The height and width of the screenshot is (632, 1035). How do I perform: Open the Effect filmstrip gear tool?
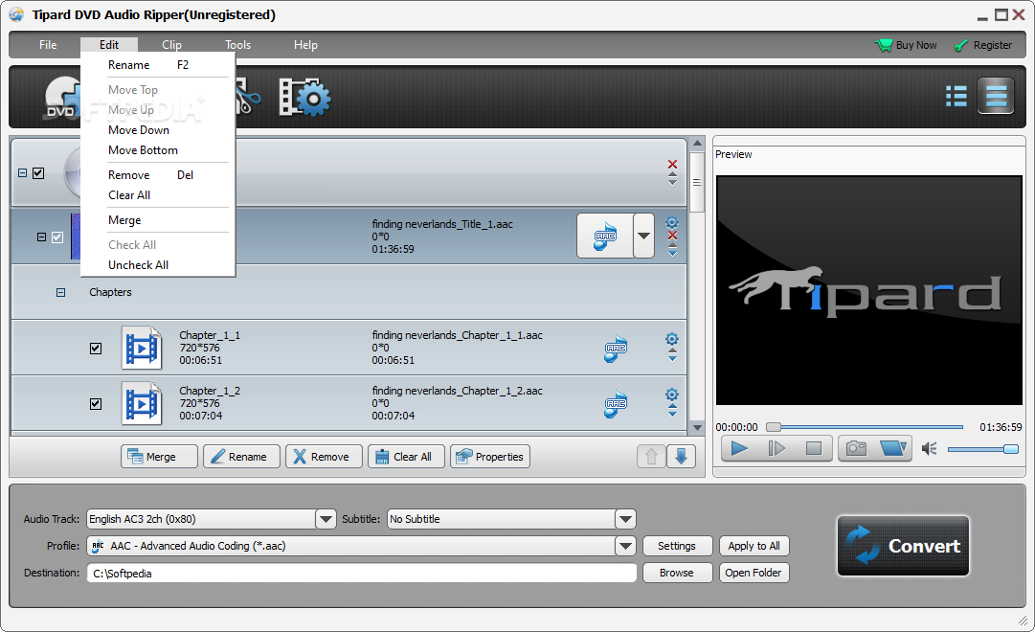(304, 98)
